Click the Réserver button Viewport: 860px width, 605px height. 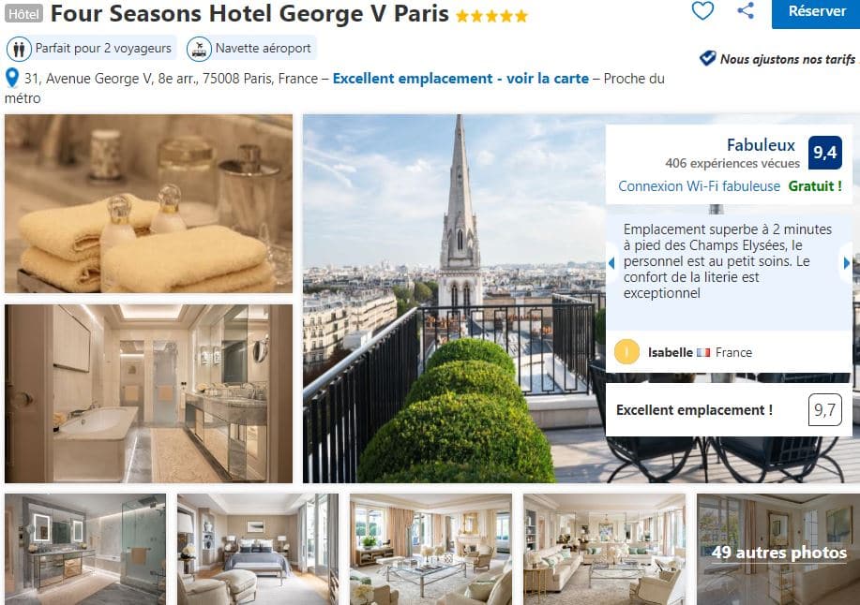817,12
